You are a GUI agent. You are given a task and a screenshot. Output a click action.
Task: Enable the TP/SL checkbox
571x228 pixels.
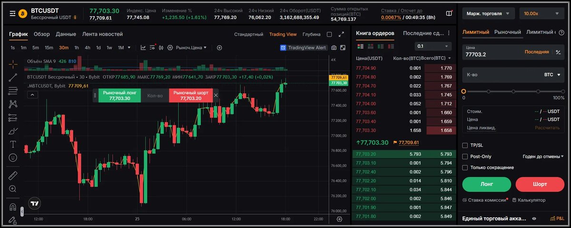465,145
